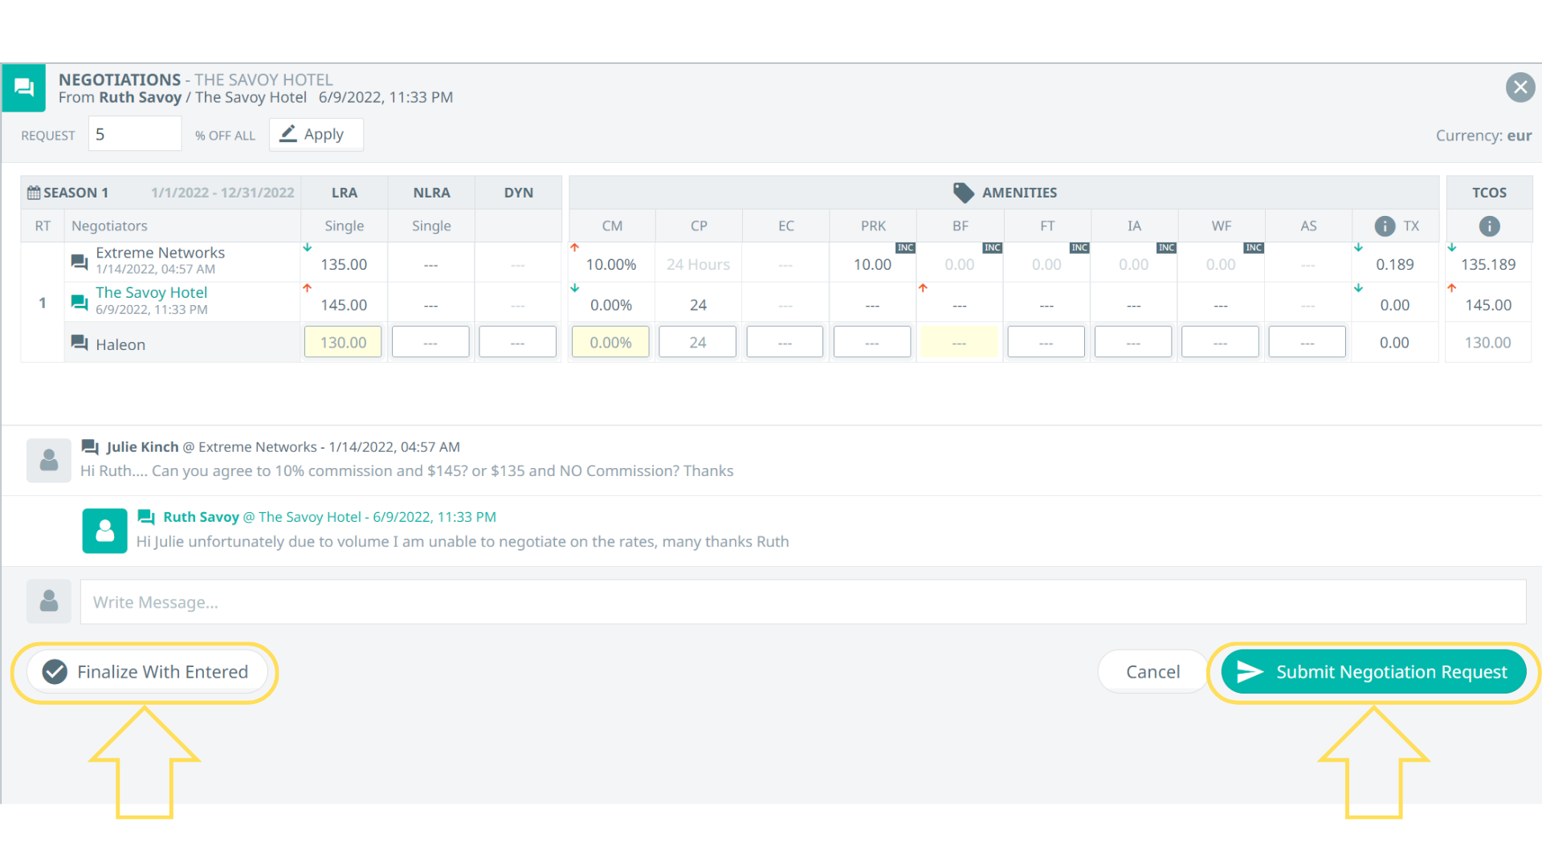Viewport: 1542px width, 867px height.
Task: Click Ruth Savoy's green avatar
Action: coord(104,531)
